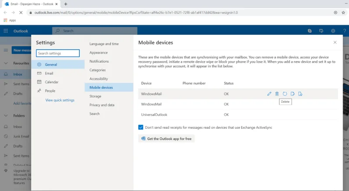Open a new browser tab
The width and height of the screenshot is (349, 191).
tap(66, 4)
